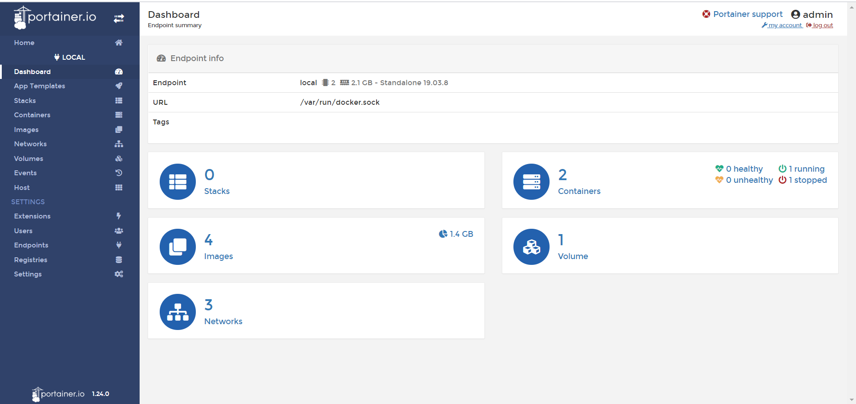
Task: Open Volumes in the sidebar menu
Action: pyautogui.click(x=29, y=159)
